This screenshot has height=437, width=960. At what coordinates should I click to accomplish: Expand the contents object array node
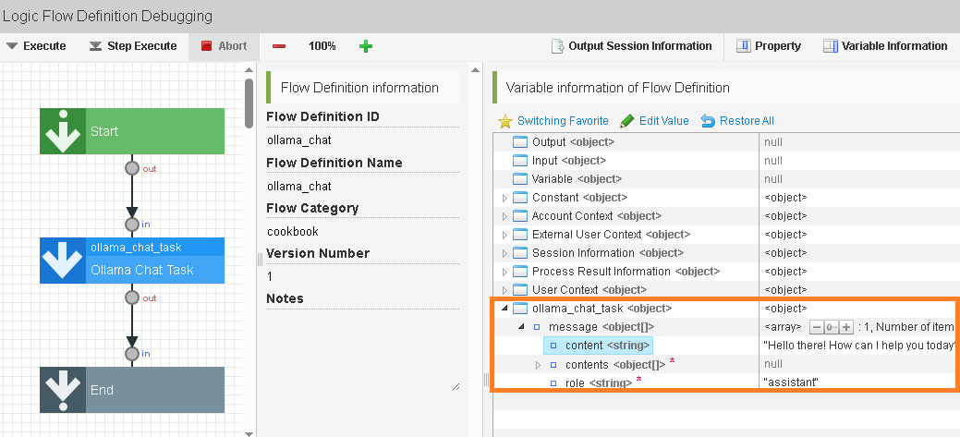(x=539, y=365)
